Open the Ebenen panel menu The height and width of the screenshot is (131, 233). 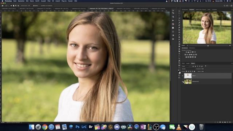(232, 63)
